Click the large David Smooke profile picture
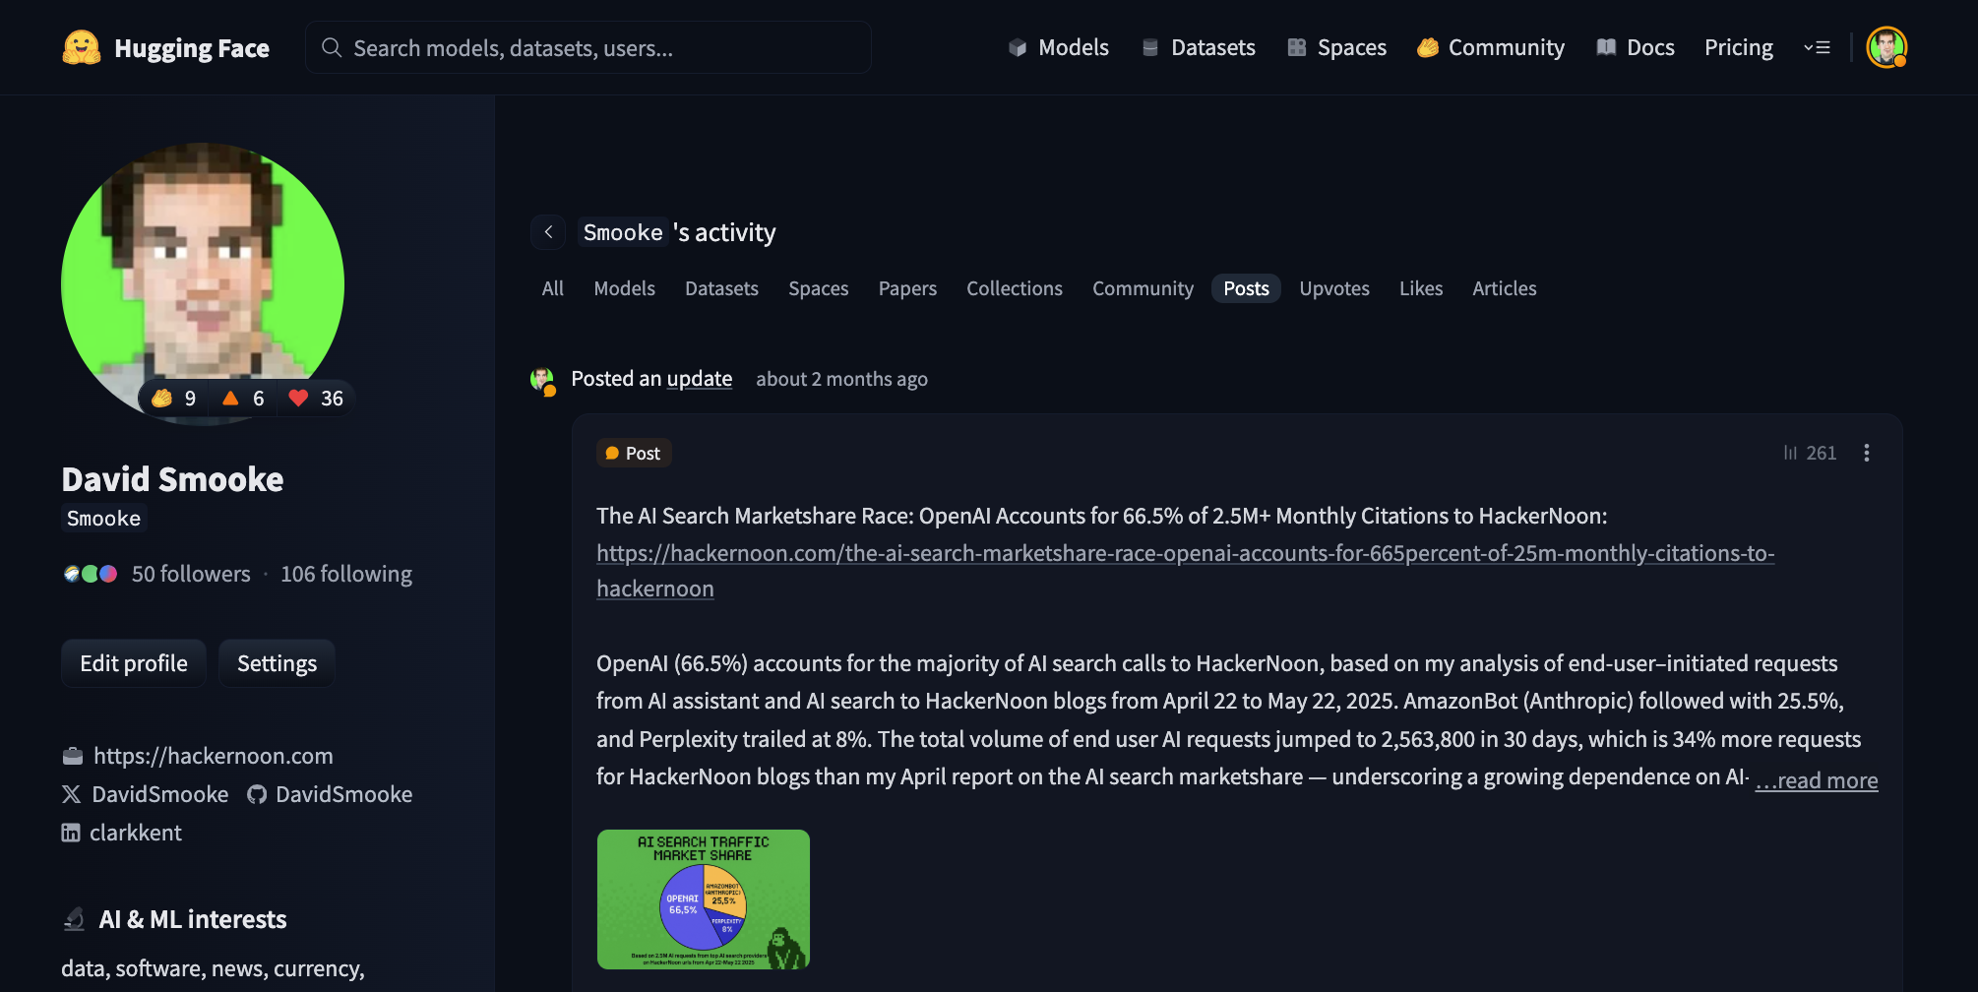The height and width of the screenshot is (992, 1978). coord(203,284)
